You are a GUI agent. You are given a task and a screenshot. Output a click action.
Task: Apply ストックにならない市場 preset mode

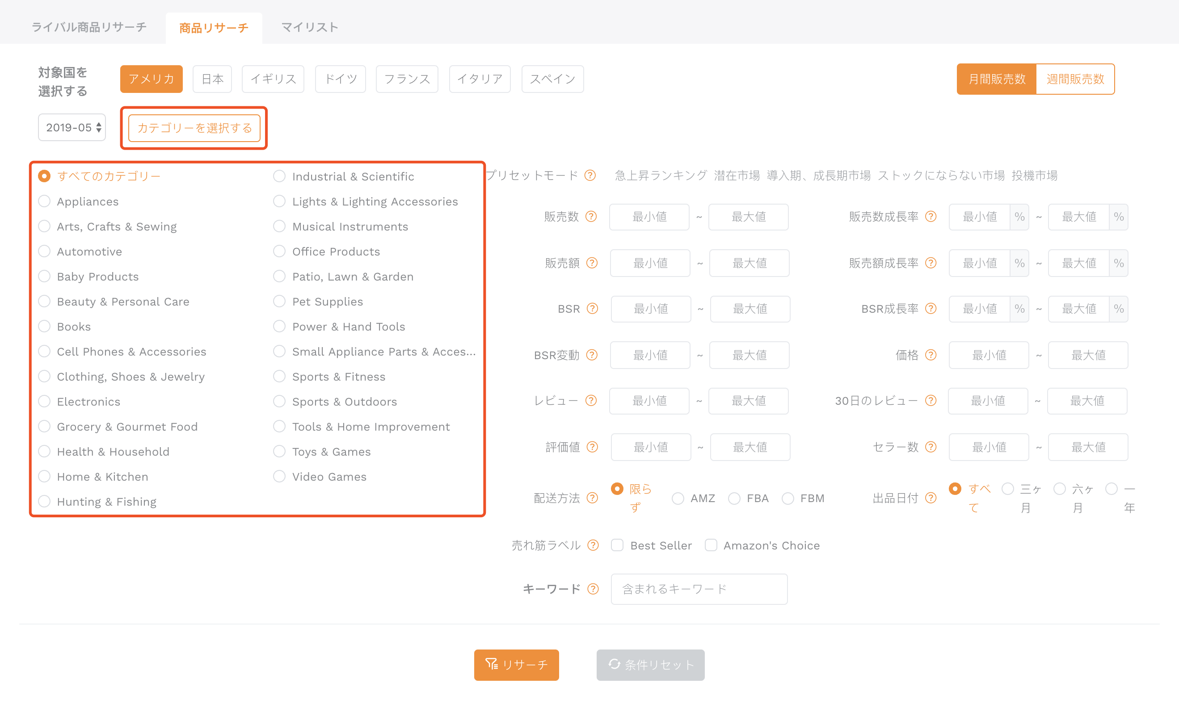[x=941, y=176]
